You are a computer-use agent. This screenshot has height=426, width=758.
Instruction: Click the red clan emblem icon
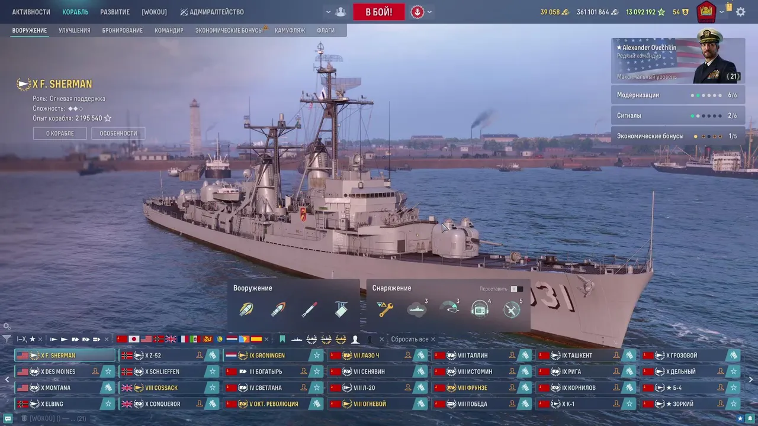706,11
